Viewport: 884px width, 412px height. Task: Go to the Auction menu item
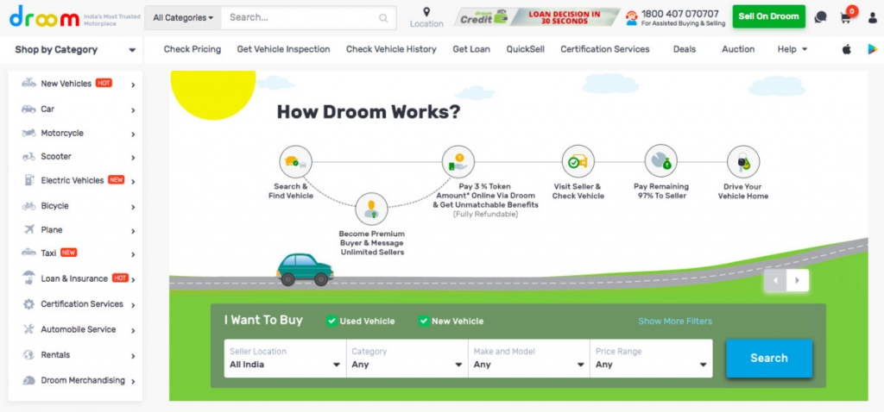click(x=738, y=49)
